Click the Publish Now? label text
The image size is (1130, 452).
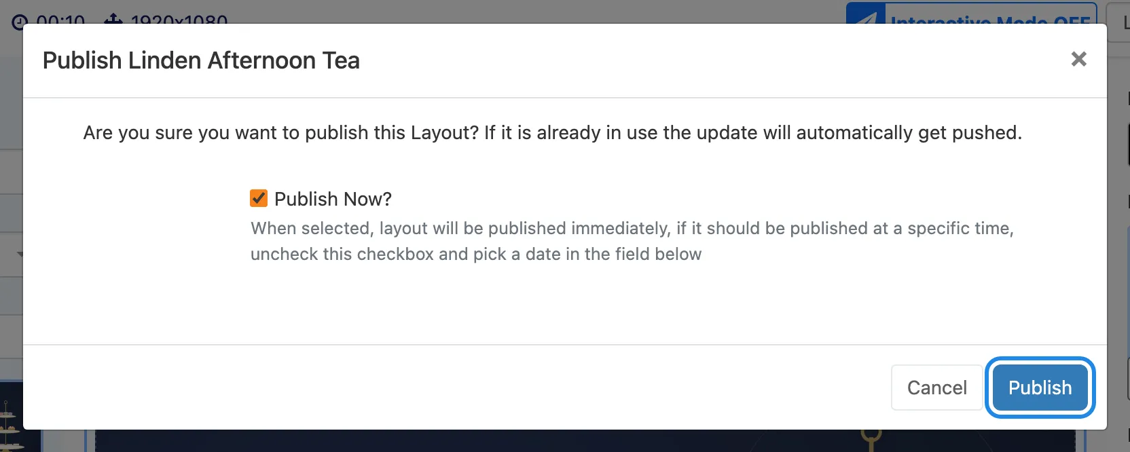[333, 199]
